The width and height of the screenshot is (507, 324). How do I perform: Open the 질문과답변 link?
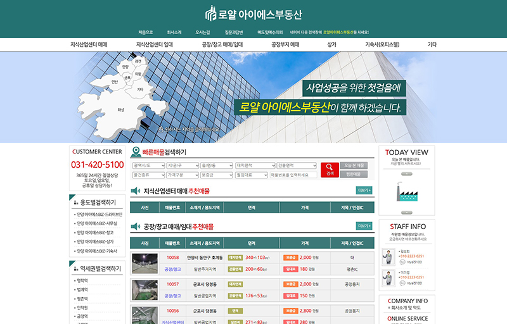point(234,32)
